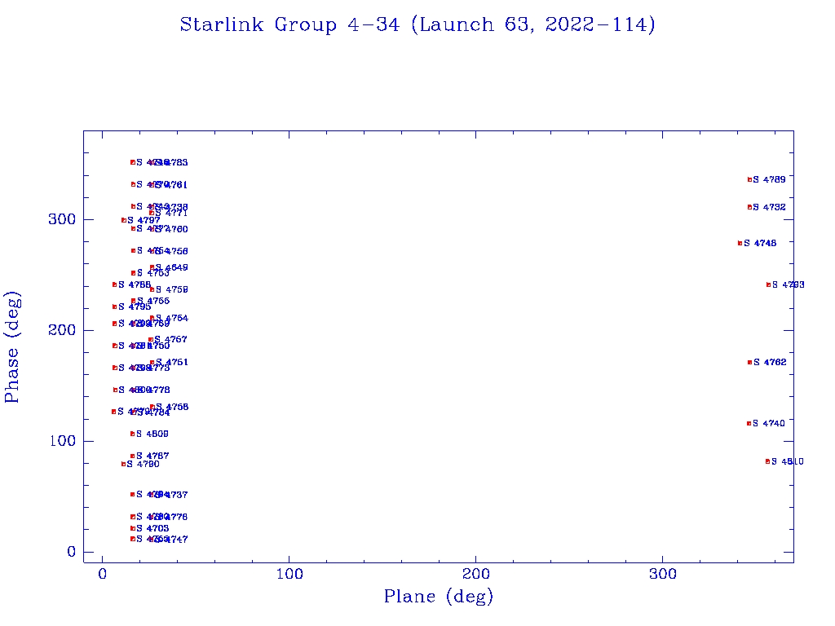Click the "S 4753" data label
This screenshot has width=835, height=626.
pos(152,273)
